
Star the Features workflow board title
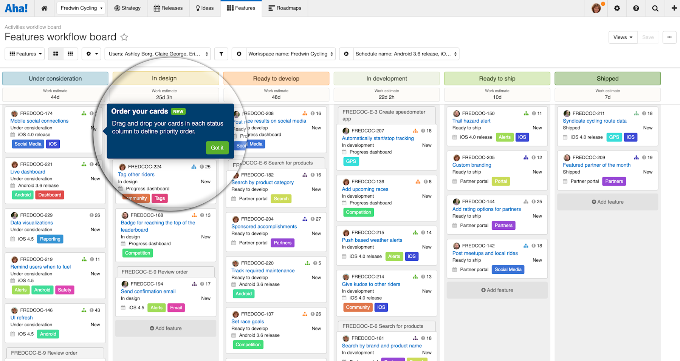point(124,37)
